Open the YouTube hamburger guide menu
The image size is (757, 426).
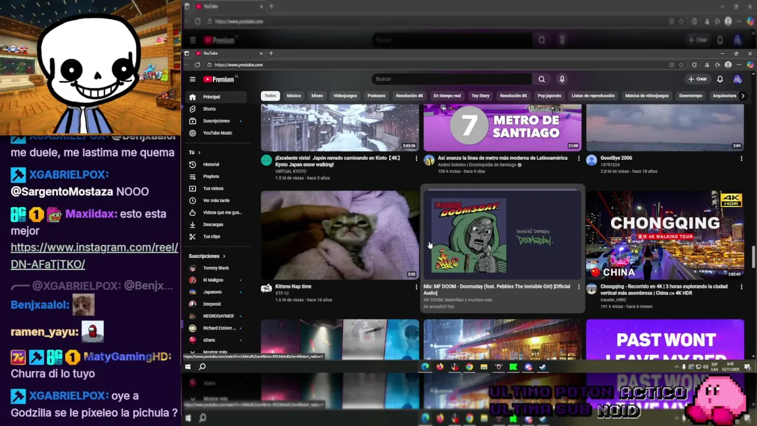tap(192, 79)
